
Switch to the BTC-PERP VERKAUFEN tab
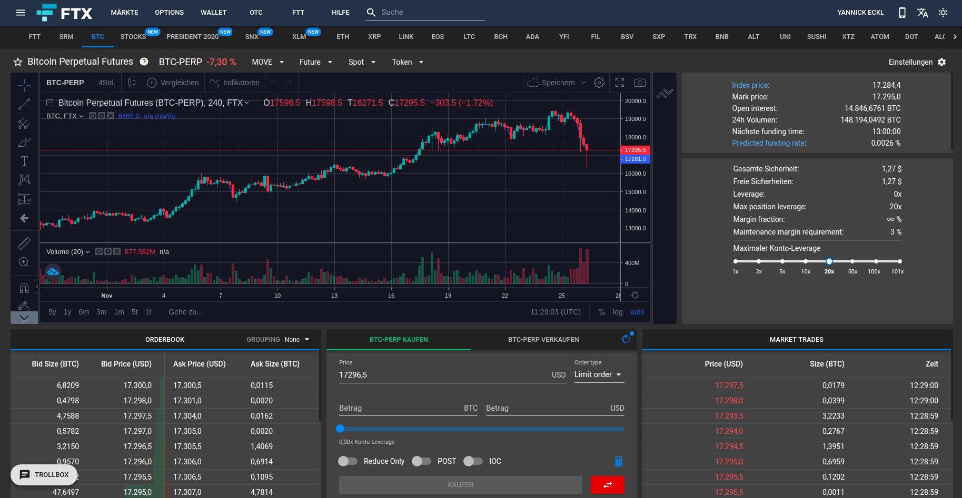click(543, 339)
